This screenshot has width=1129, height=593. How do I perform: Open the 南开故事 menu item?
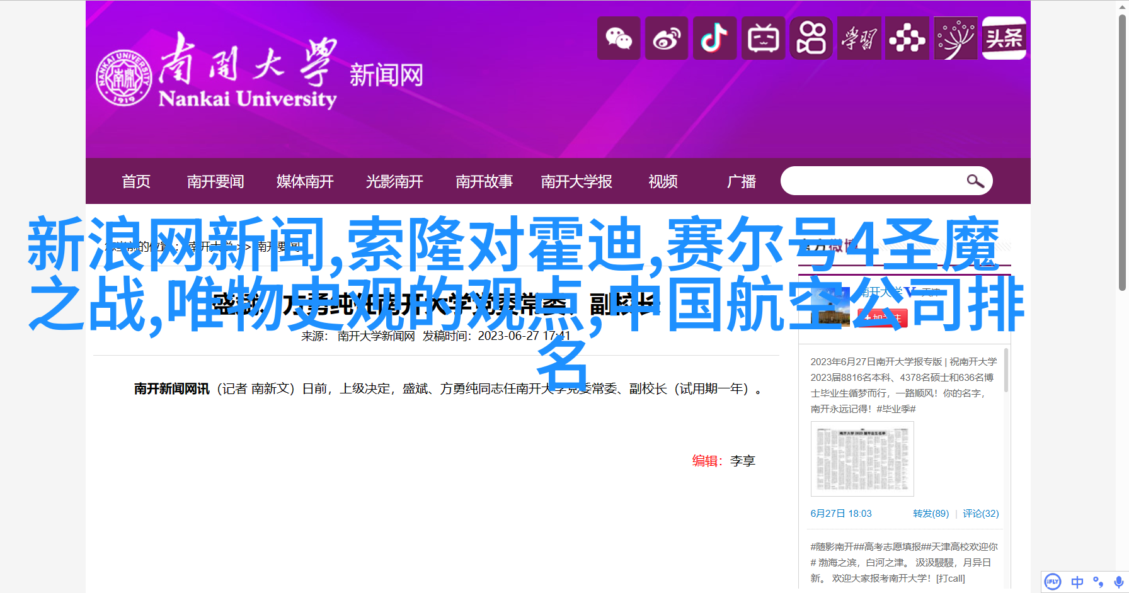click(x=484, y=181)
